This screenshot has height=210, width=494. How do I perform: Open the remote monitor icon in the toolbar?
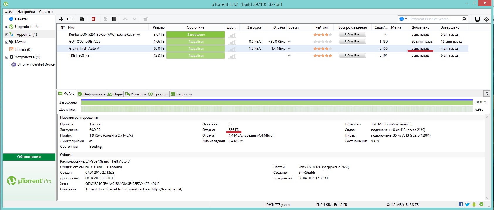pyautogui.click(x=477, y=19)
